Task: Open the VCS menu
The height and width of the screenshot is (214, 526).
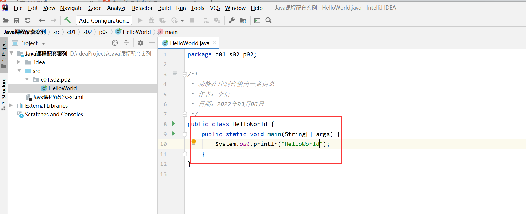Action: point(215,8)
